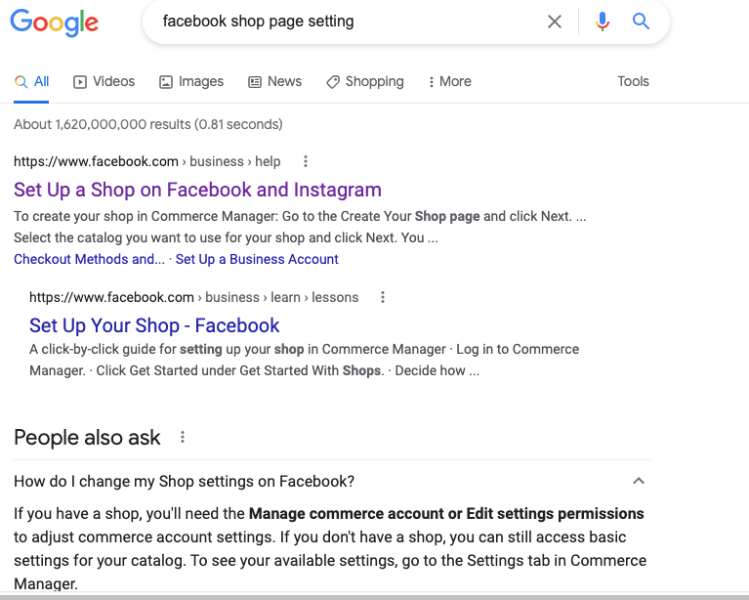Switch to the Shopping tab
Screen dimensions: 749x600
click(x=364, y=82)
